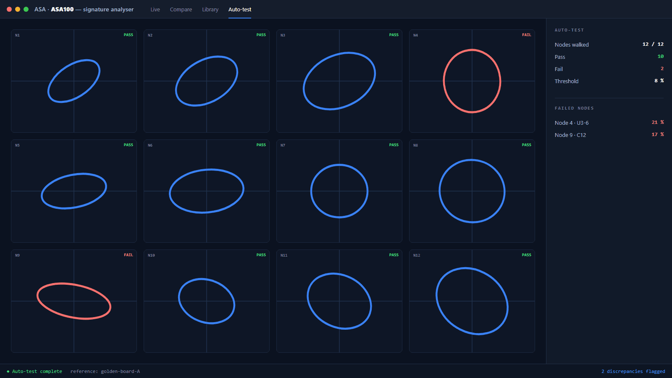This screenshot has width=672, height=378.
Task: Click the Threshold 8 % value
Action: point(659,81)
